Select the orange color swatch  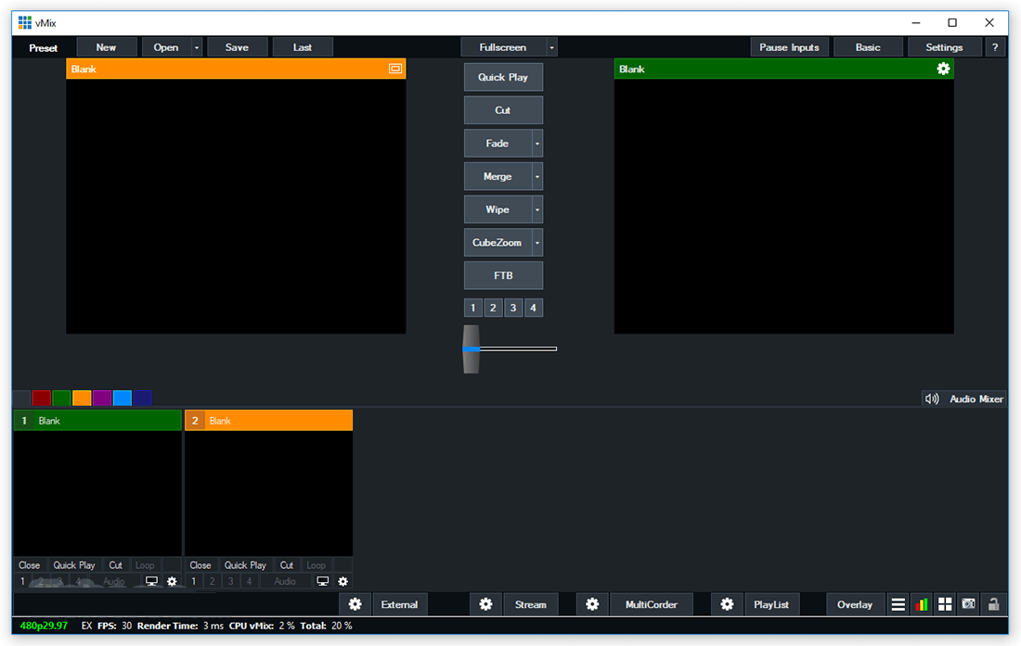tap(82, 398)
